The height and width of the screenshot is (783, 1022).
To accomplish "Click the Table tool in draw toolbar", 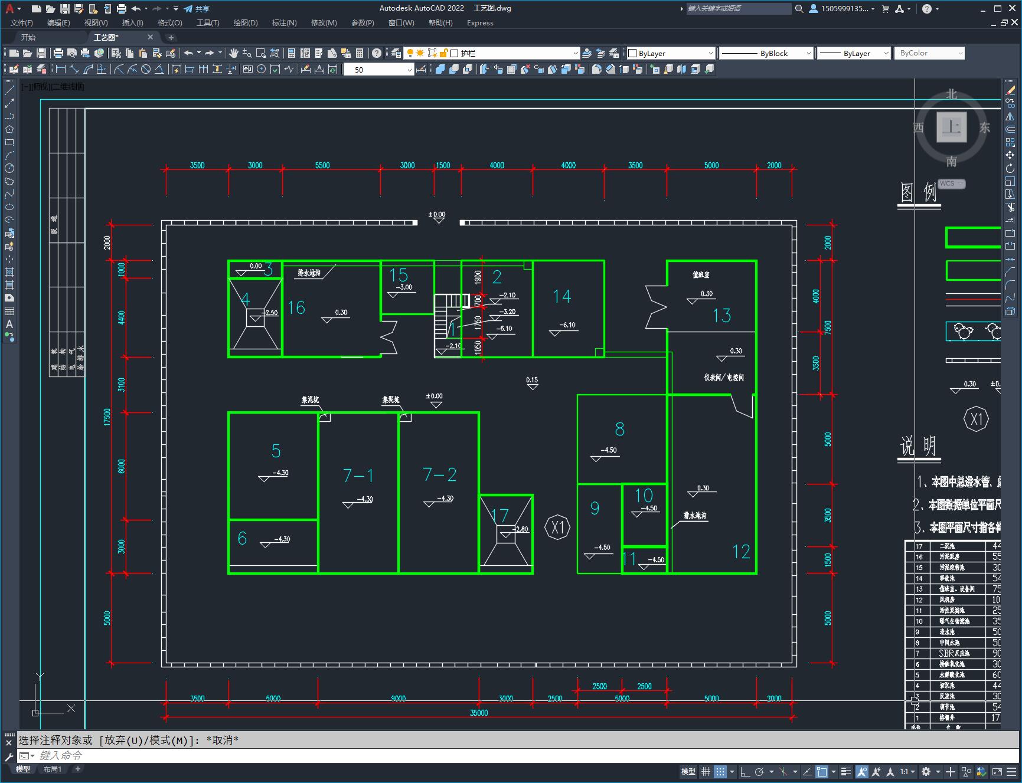I will (9, 311).
